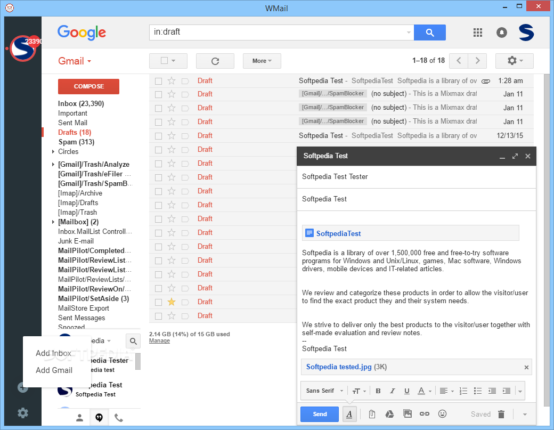
Task: Toggle underline in compose formatting bar
Action: click(x=406, y=391)
